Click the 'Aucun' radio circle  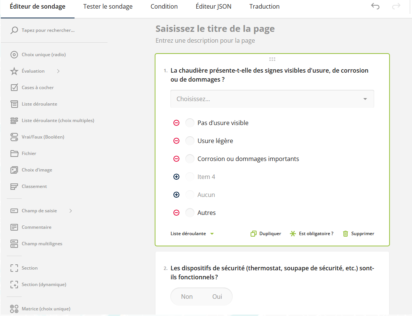point(190,195)
